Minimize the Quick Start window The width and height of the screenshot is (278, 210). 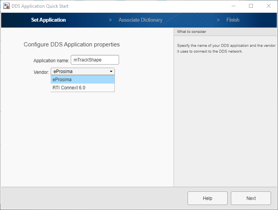click(234, 6)
